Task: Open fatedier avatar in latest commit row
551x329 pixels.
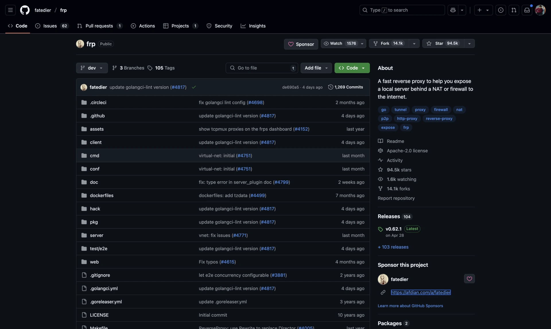Action: (x=84, y=87)
